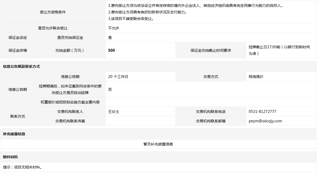The image size is (317, 173).
Task: Click the 20 个工作日 announcement period value
Action: coord(118,77)
